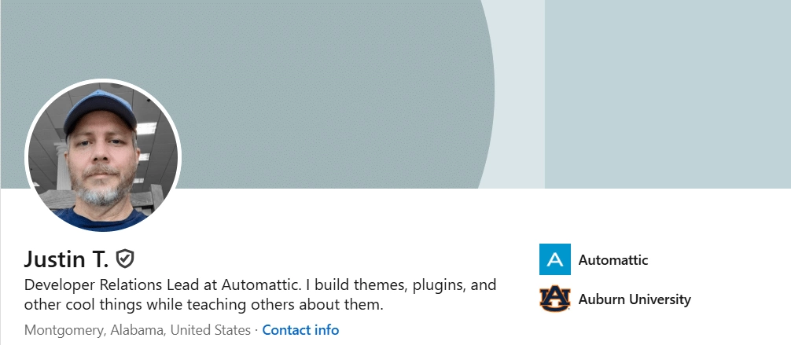
Task: Select the Auburn University school name
Action: (x=635, y=299)
